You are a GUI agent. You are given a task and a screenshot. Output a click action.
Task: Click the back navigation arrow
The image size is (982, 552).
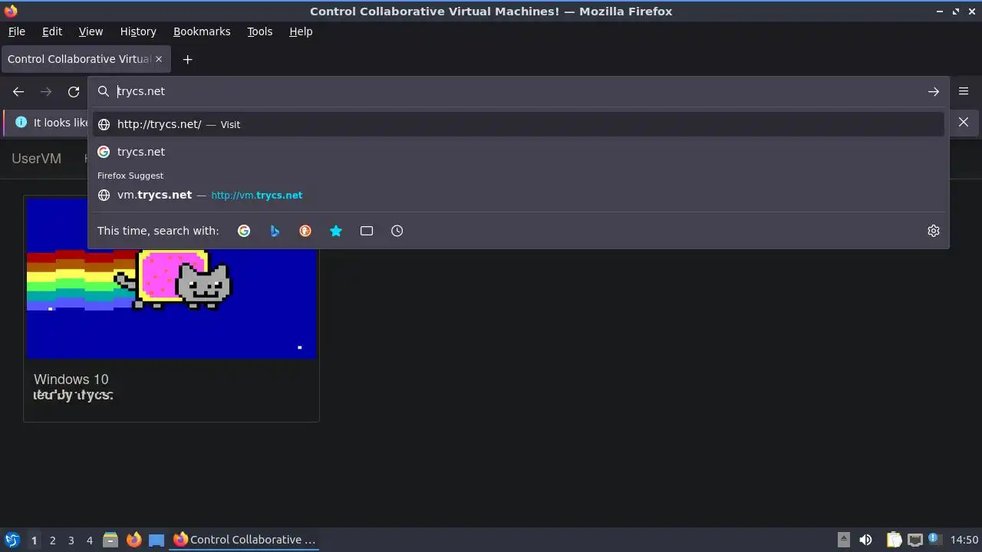click(x=18, y=91)
